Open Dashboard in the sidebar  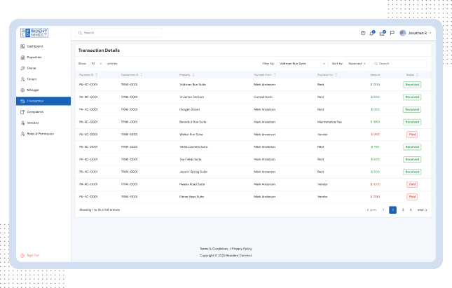[34, 46]
